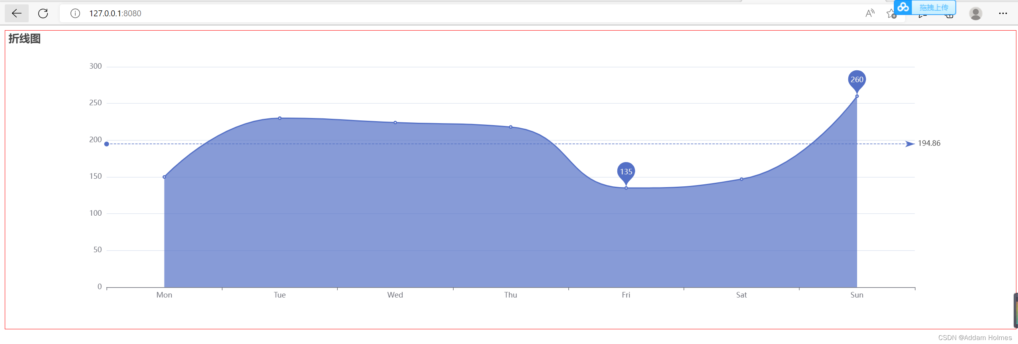Click the Wed x-axis label
Image resolution: width=1018 pixels, height=344 pixels.
click(x=395, y=295)
